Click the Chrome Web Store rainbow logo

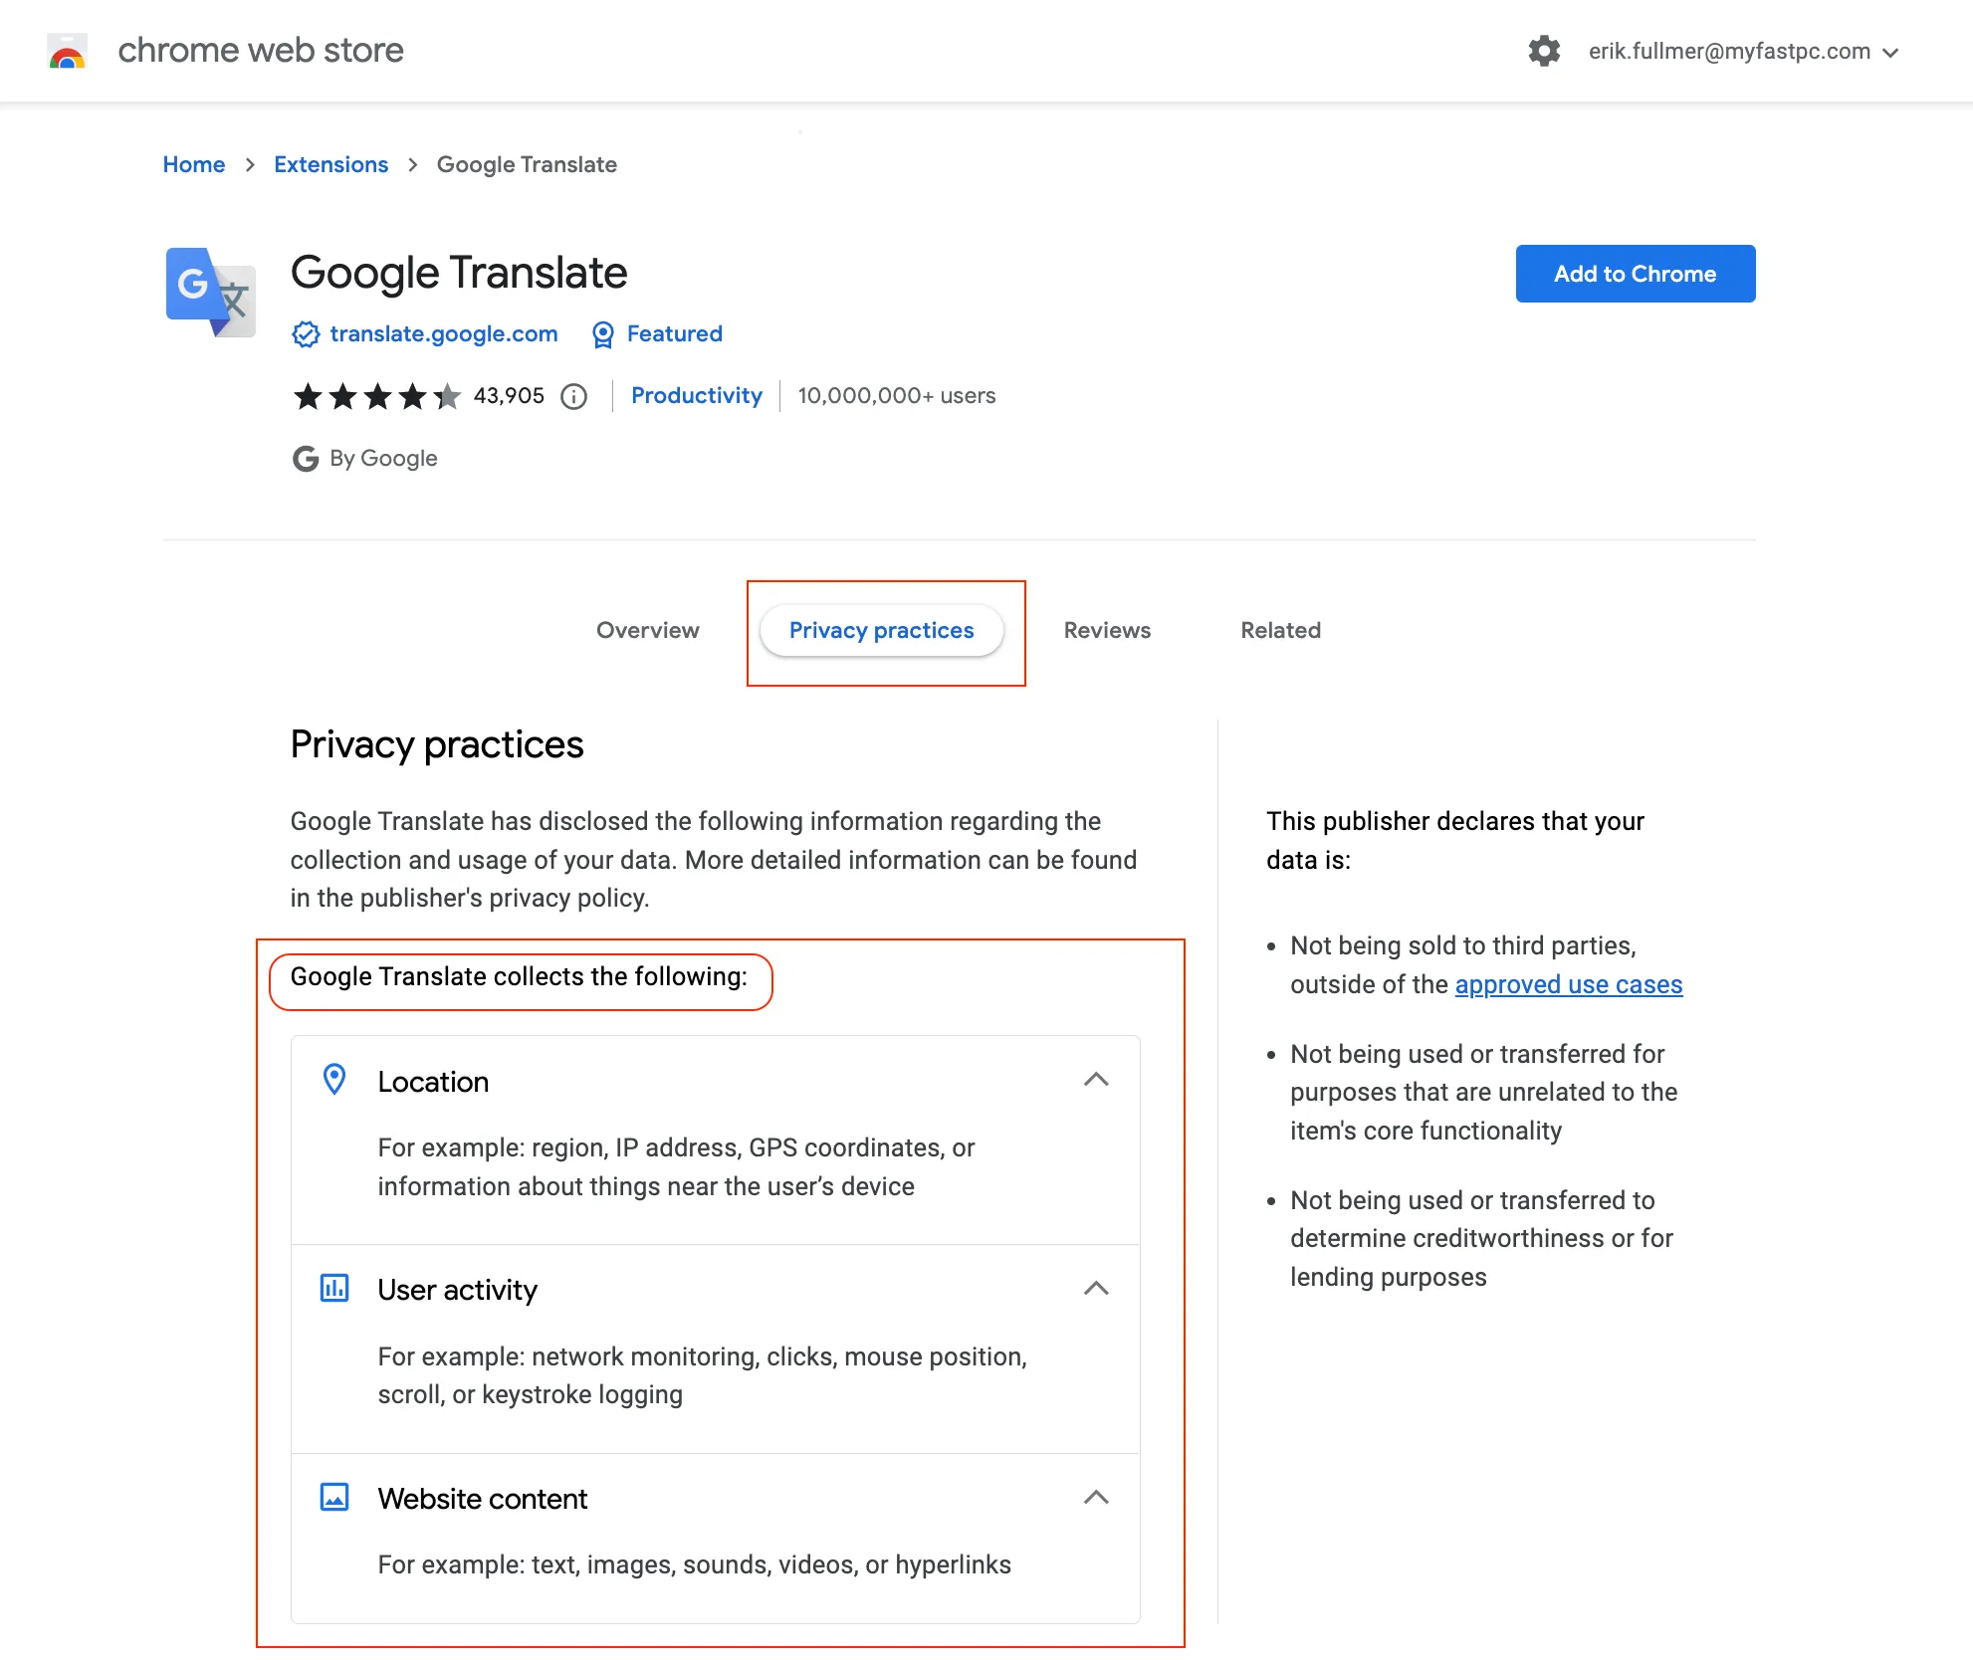68,51
